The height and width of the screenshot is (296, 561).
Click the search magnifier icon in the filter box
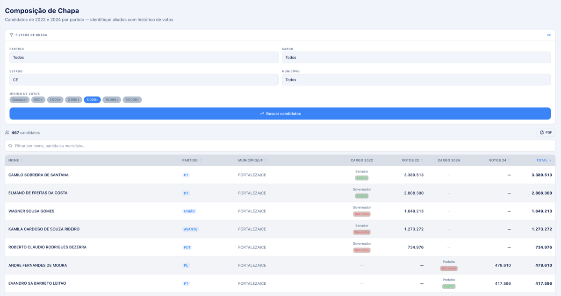(x=10, y=146)
